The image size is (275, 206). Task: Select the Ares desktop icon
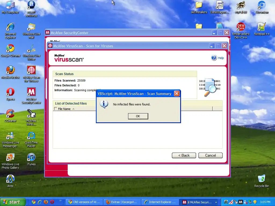10,181
